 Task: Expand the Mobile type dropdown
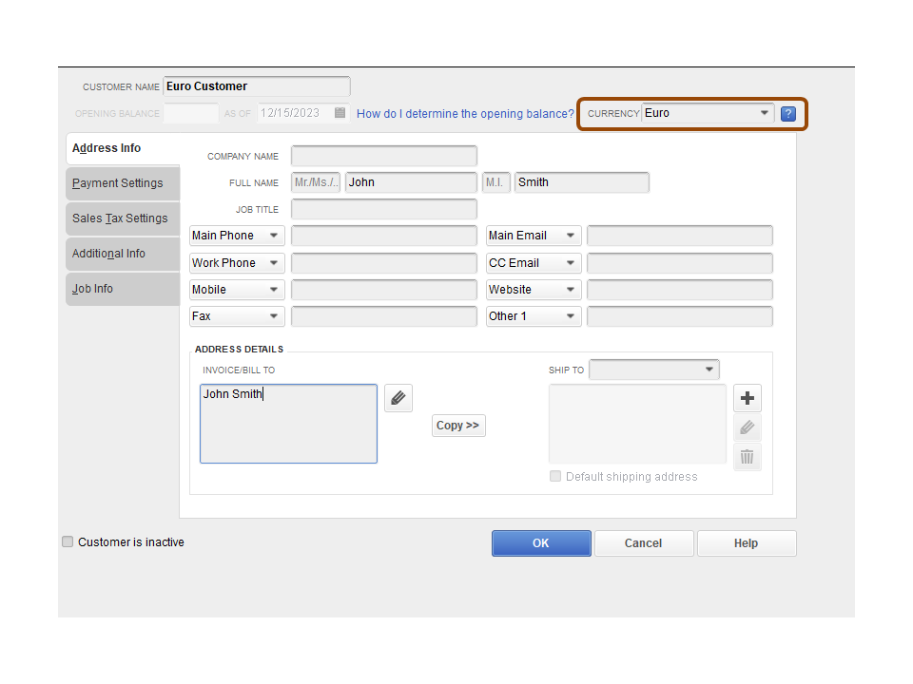pyautogui.click(x=237, y=290)
